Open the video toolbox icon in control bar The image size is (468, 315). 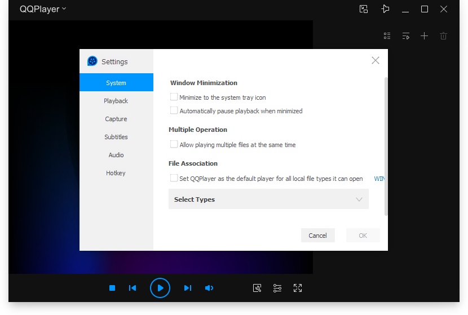tap(257, 288)
